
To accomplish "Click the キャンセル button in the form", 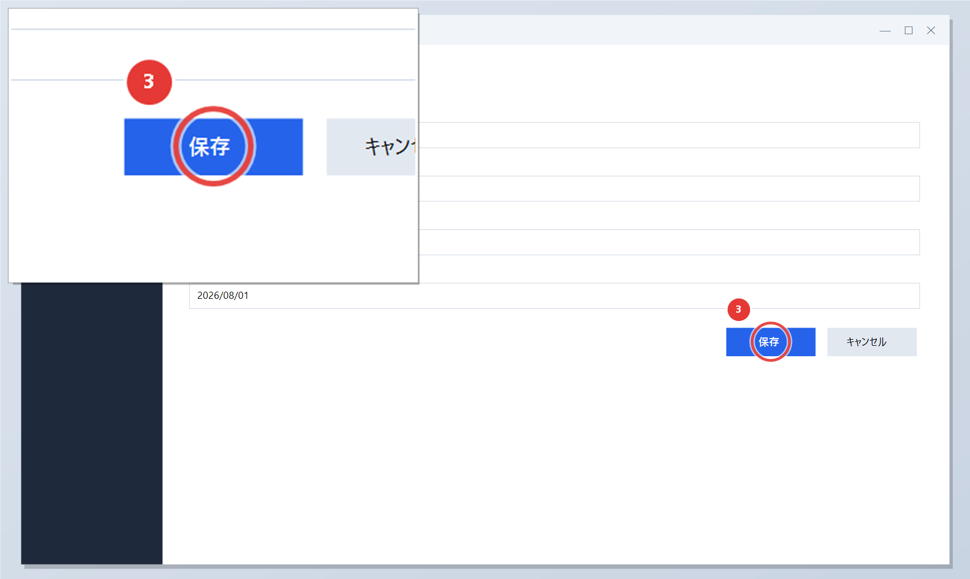I will [x=872, y=342].
